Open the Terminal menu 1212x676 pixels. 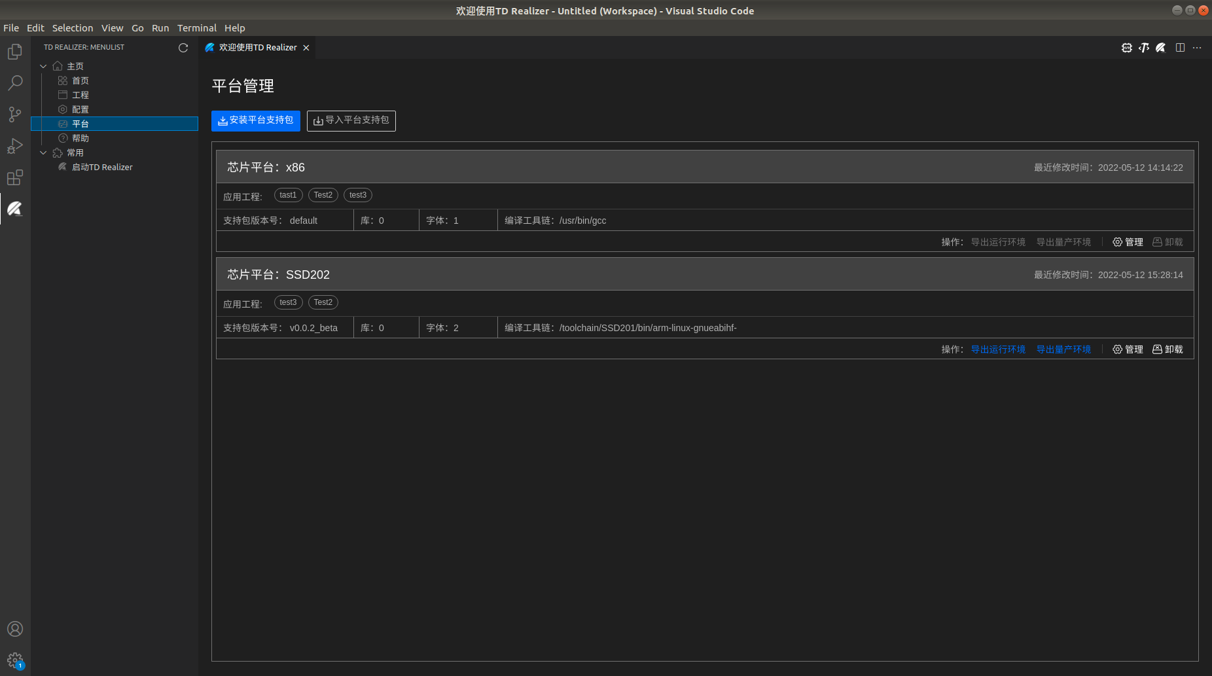(x=196, y=28)
